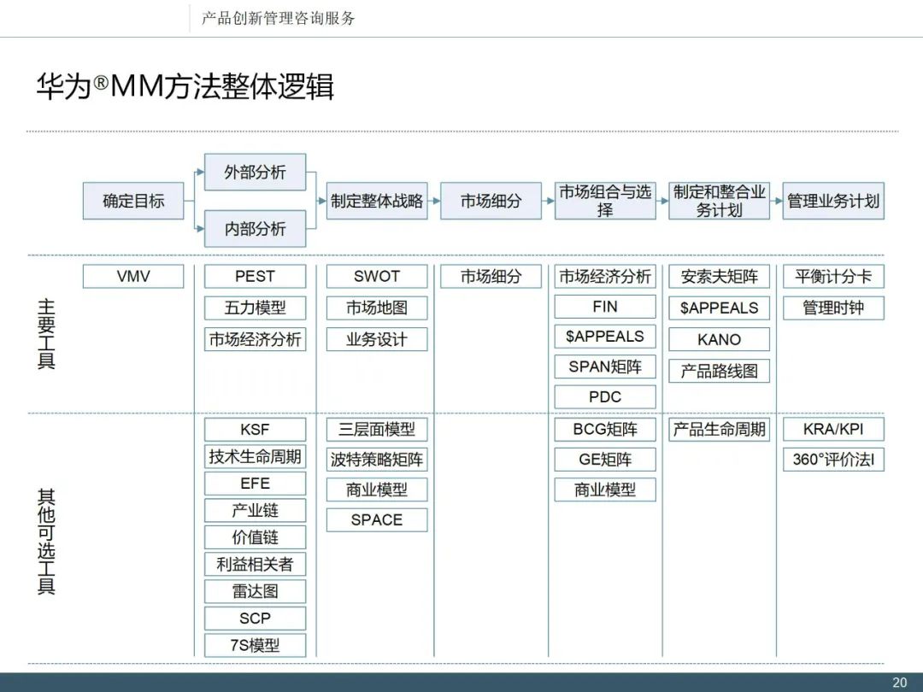Click white 市场细分 tool box beside SWOT
923x692 pixels.
tap(491, 277)
